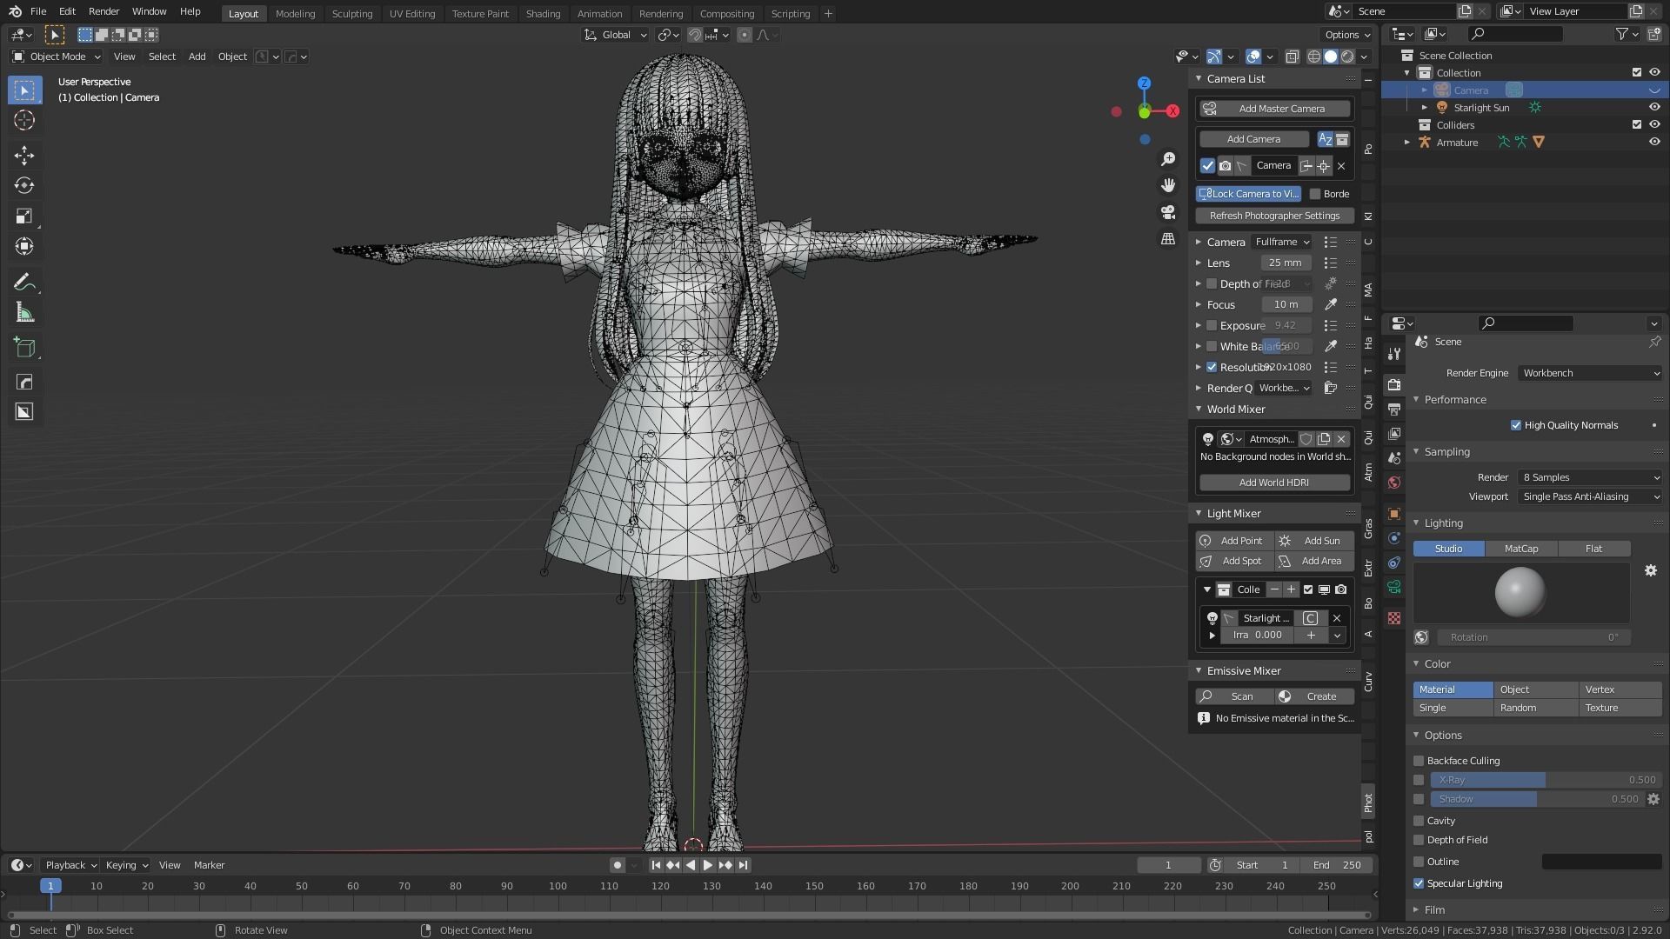Viewport: 1670px width, 939px height.
Task: Jump to the timeline start frame
Action: pyautogui.click(x=656, y=865)
